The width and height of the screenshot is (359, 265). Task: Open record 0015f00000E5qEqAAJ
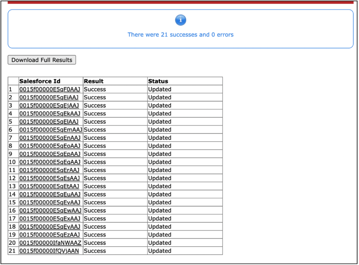click(x=49, y=162)
